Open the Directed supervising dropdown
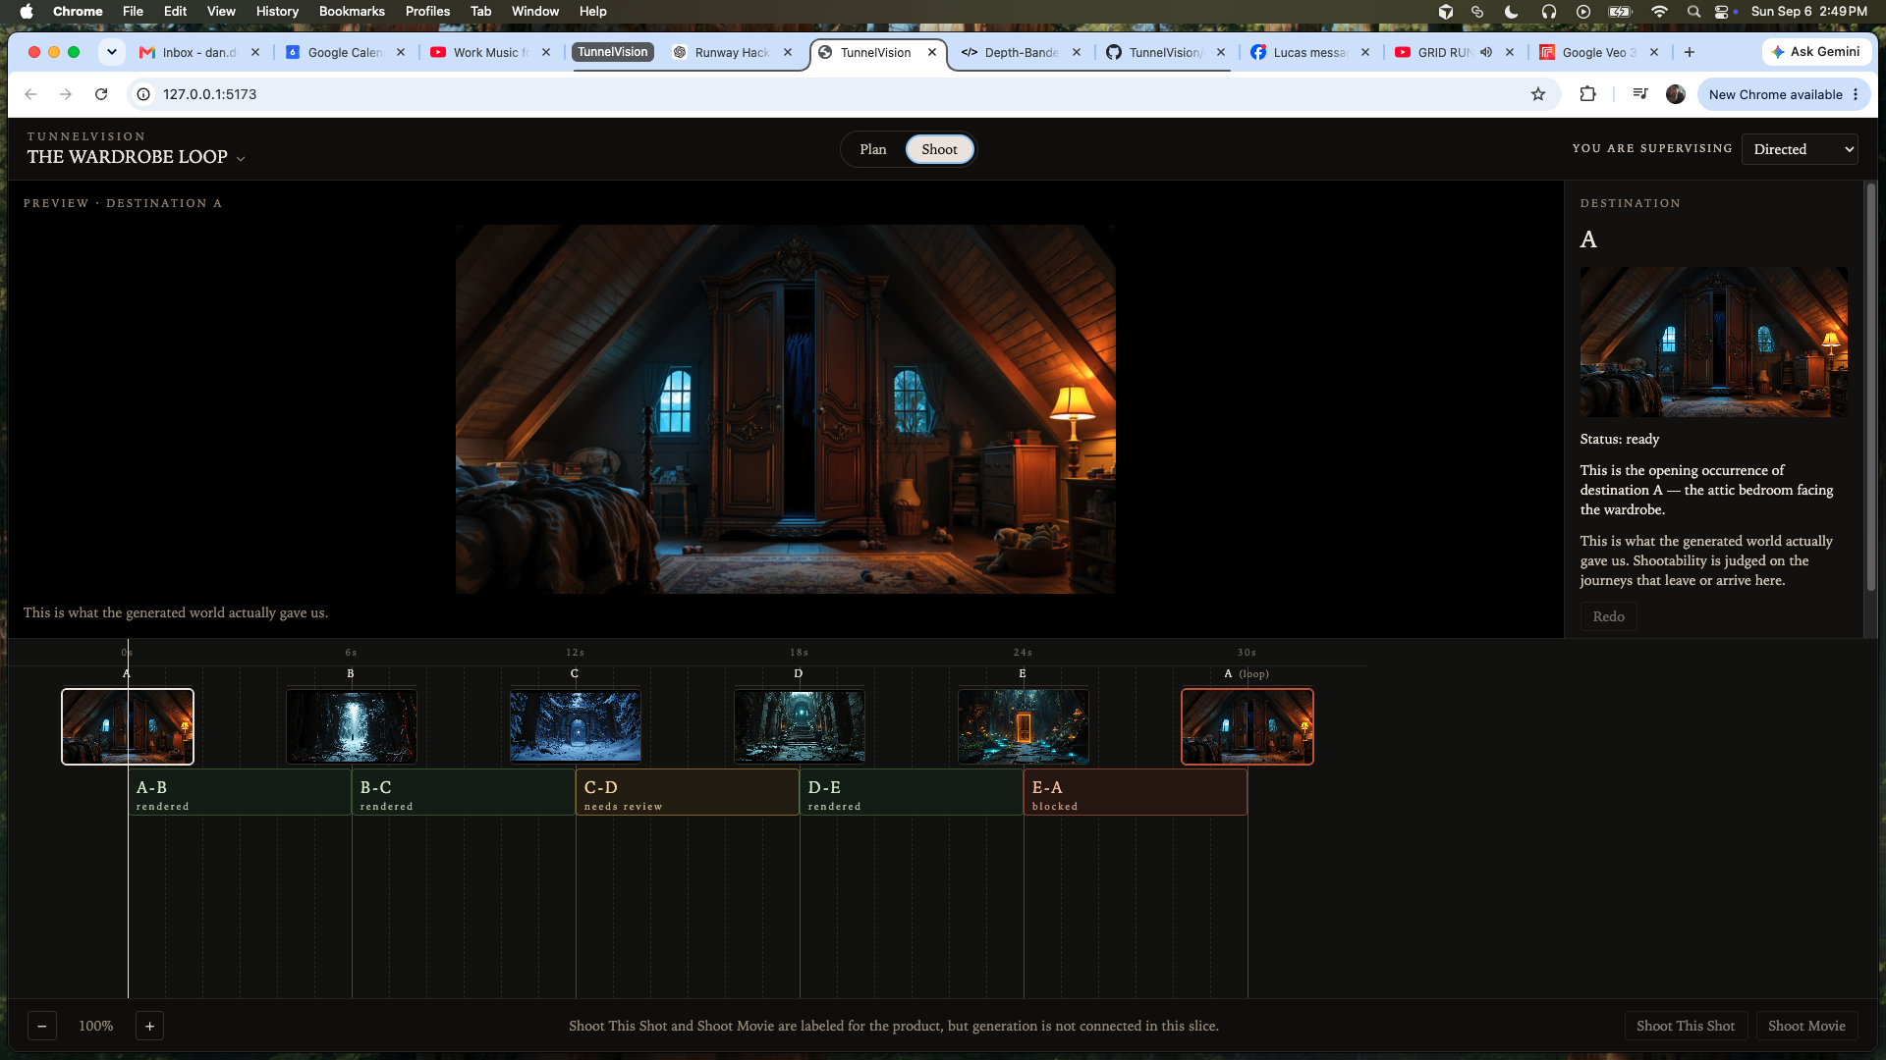 (x=1800, y=149)
